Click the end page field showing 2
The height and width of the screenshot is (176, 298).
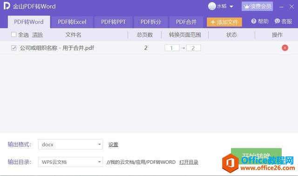point(194,48)
